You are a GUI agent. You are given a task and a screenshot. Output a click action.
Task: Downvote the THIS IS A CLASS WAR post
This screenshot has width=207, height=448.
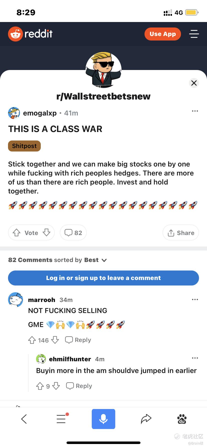pos(46,233)
